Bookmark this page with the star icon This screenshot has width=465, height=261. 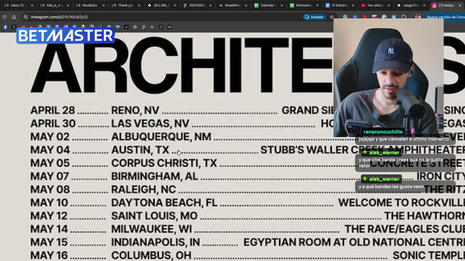pyautogui.click(x=332, y=17)
